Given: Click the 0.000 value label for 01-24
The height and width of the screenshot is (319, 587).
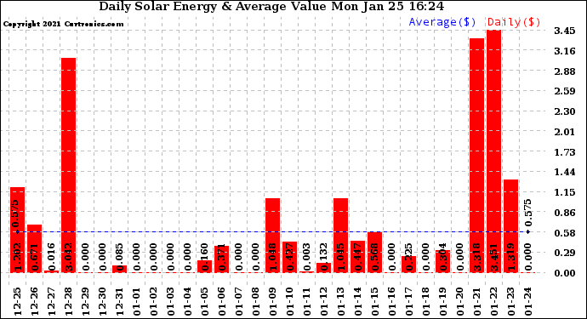Looking at the screenshot, I should point(527,257).
